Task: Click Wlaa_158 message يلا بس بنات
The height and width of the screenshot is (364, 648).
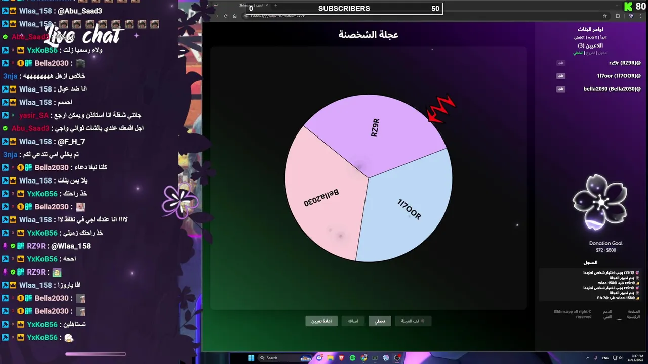Action: pyautogui.click(x=73, y=180)
